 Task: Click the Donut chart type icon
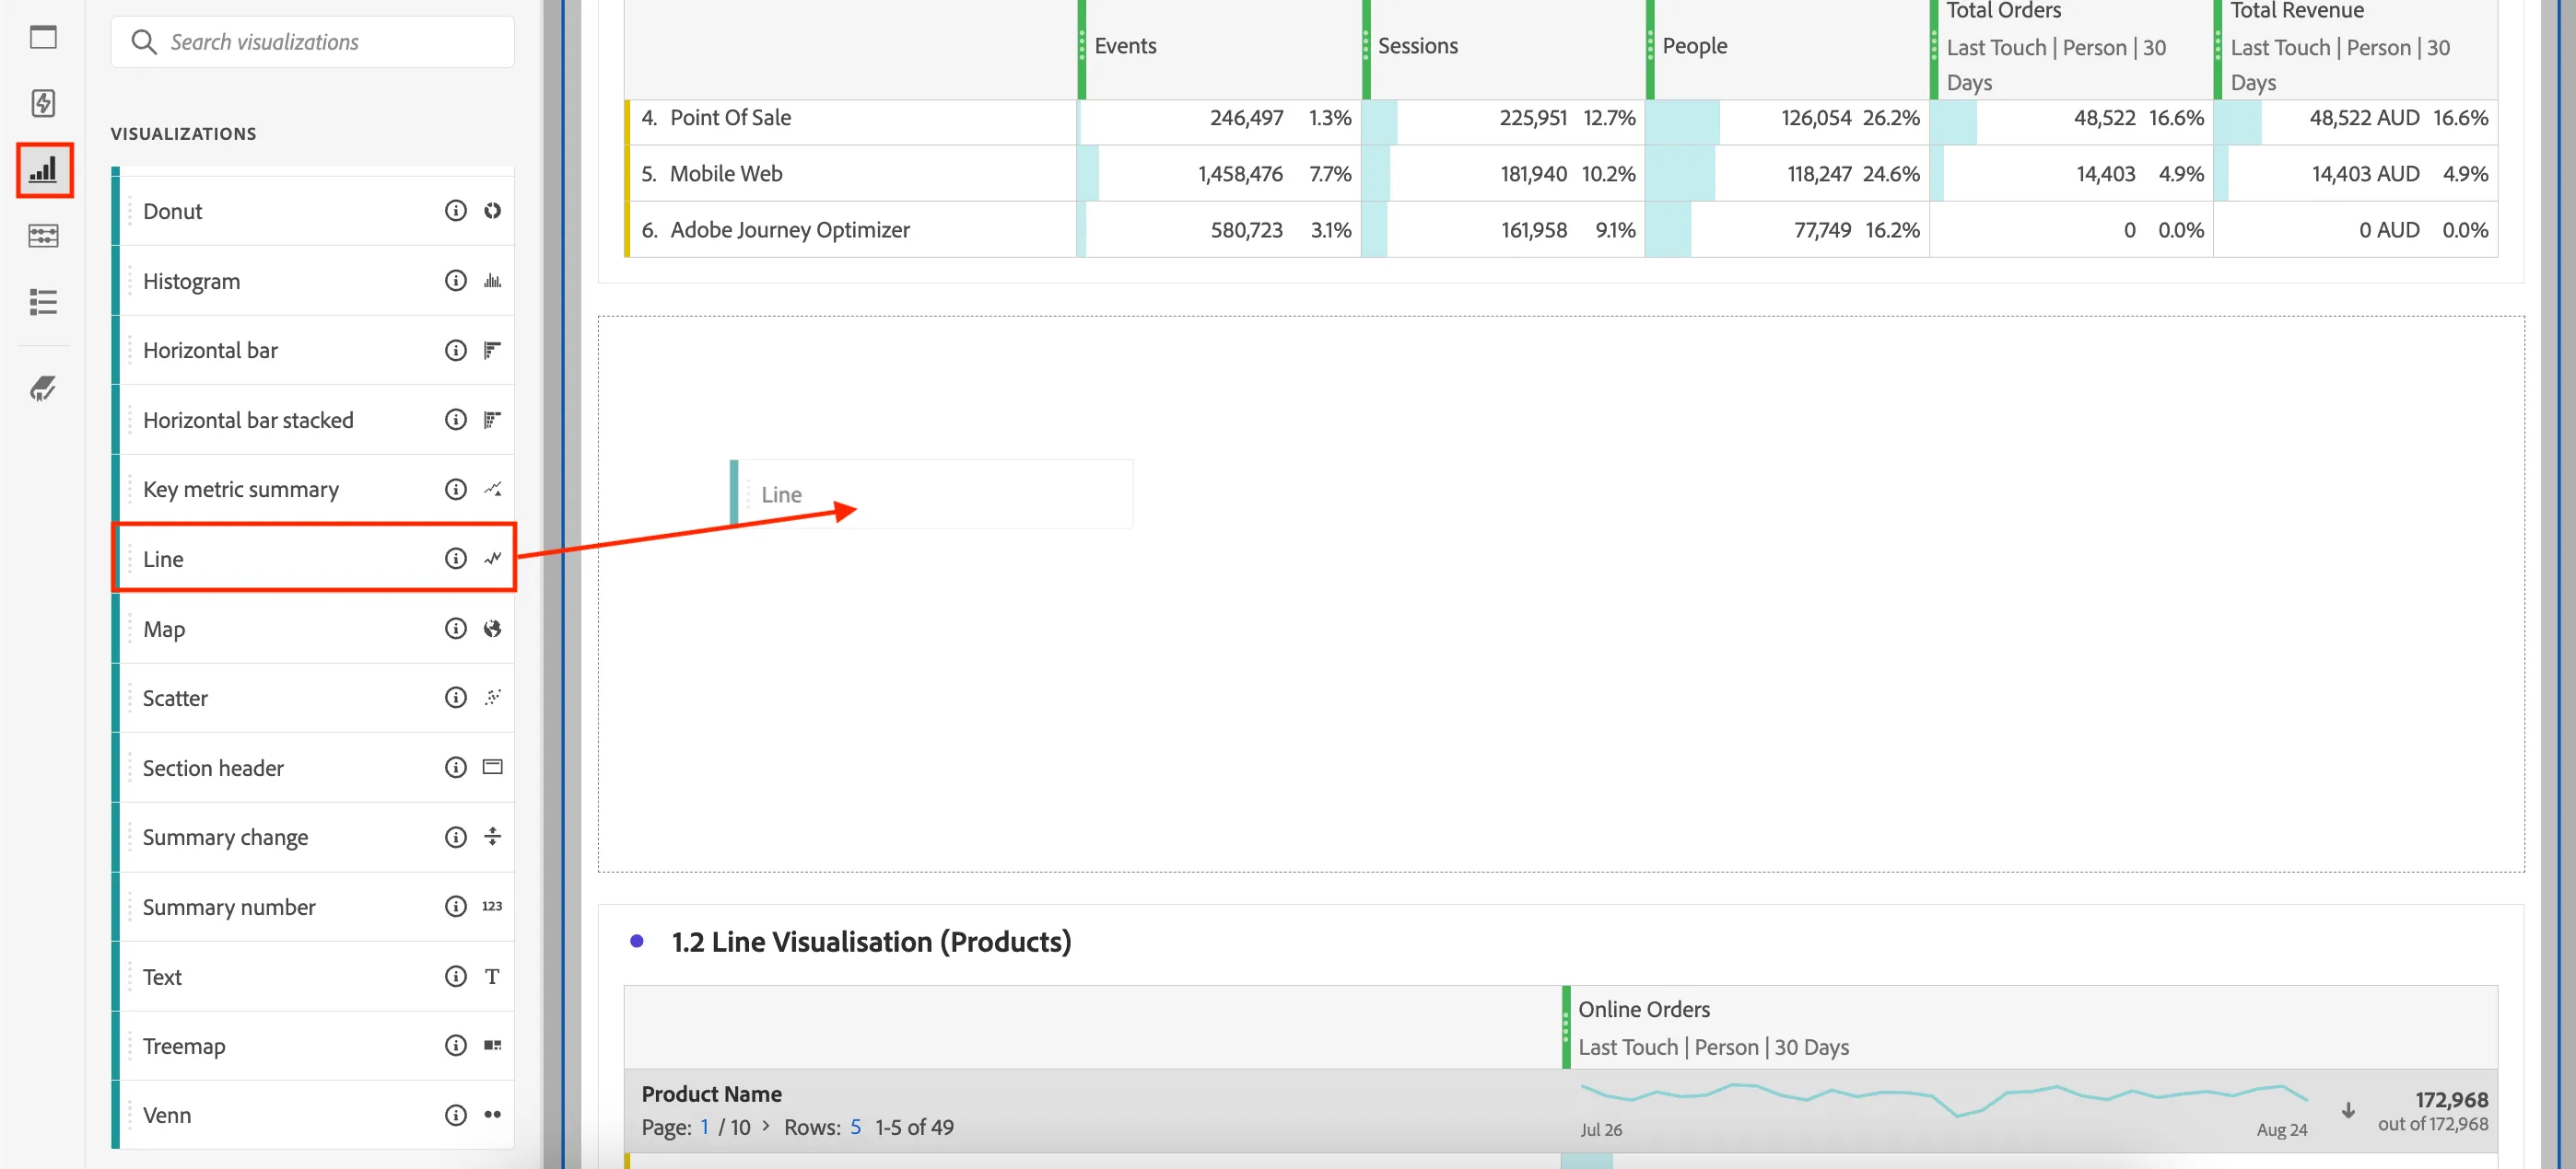click(492, 211)
